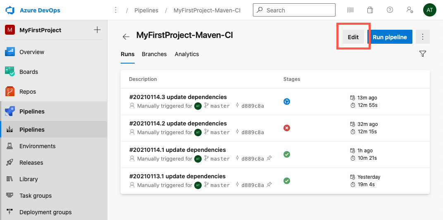Click the AT avatar on run #20210114.3
The height and width of the screenshot is (220, 443).
click(x=198, y=106)
